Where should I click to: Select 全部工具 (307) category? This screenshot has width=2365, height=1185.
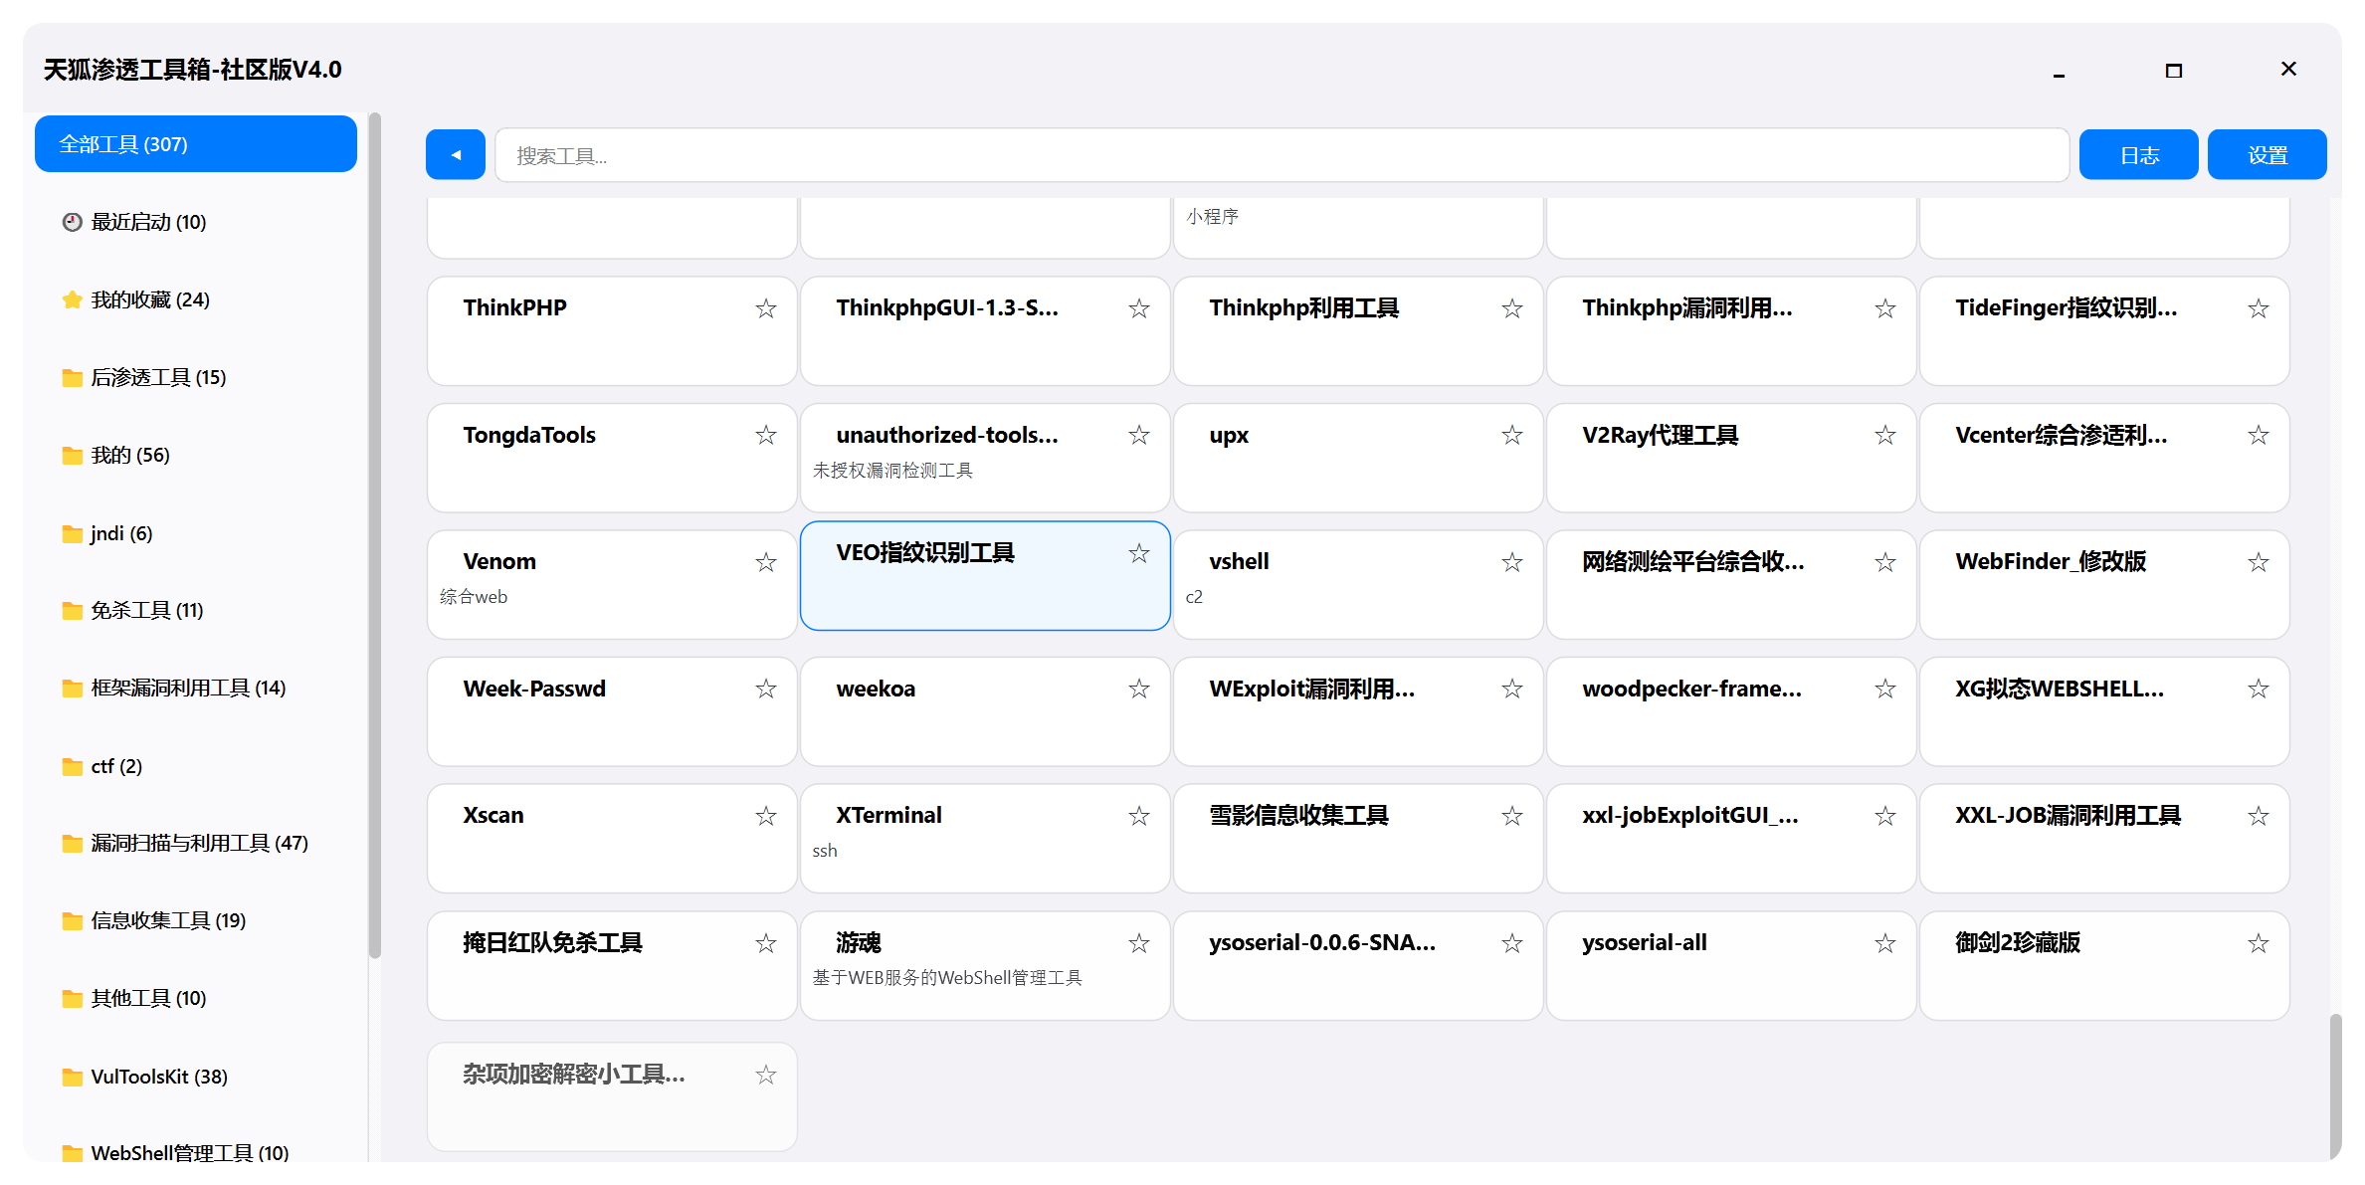pyautogui.click(x=196, y=144)
